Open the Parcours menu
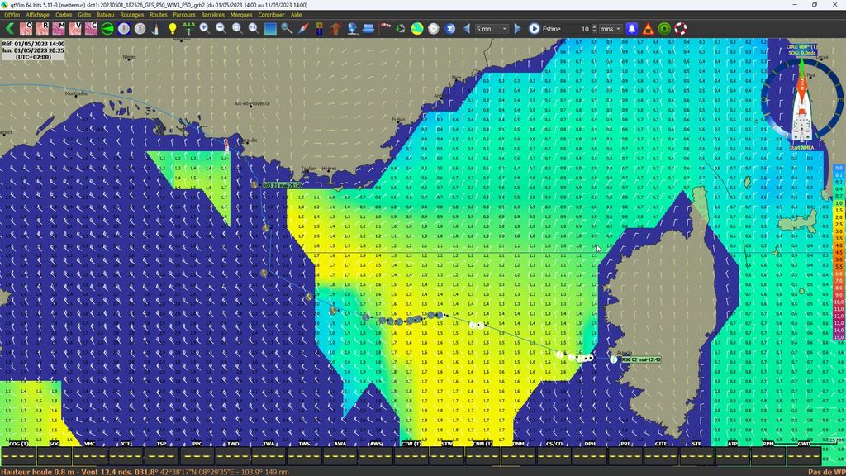The image size is (846, 476). pos(184,15)
